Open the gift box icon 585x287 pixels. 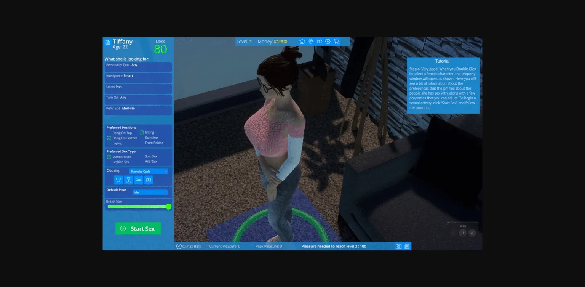pos(319,42)
